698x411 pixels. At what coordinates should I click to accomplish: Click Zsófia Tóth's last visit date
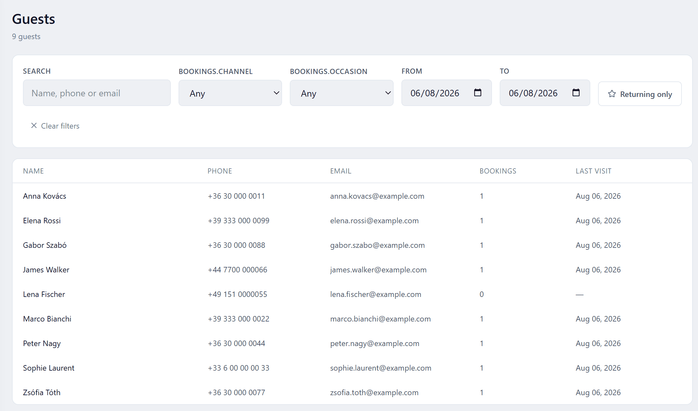point(598,393)
